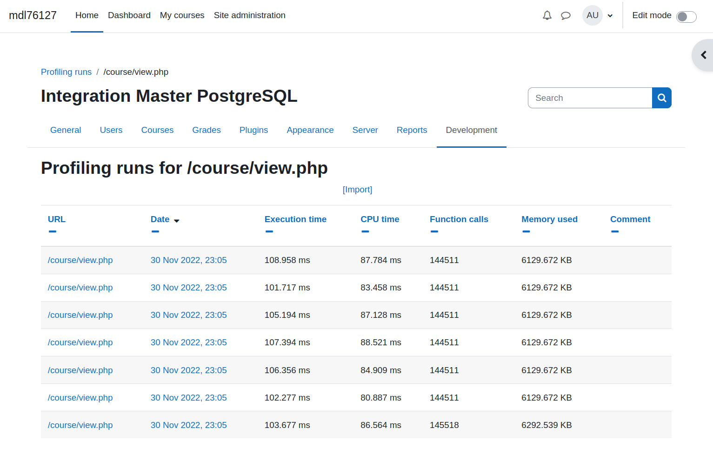Switch to the Grades tab

pos(207,130)
